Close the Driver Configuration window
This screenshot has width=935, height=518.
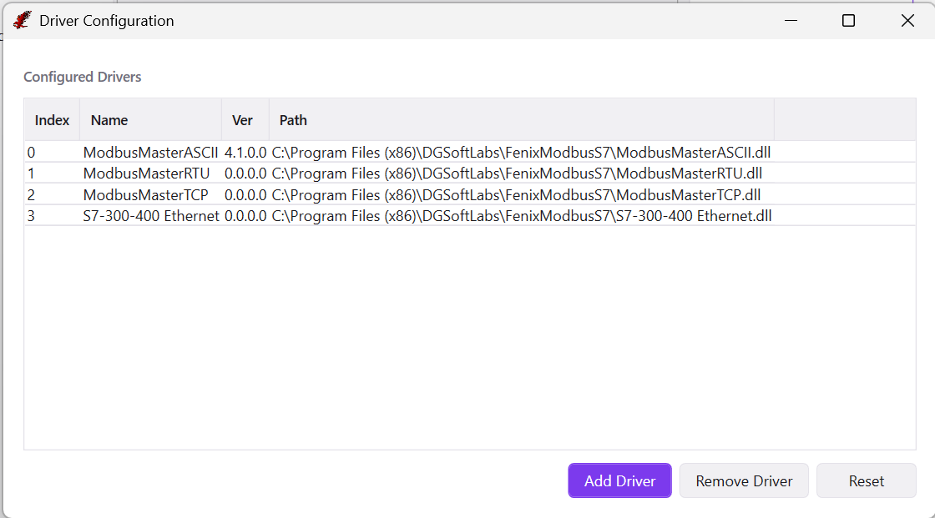tap(907, 20)
